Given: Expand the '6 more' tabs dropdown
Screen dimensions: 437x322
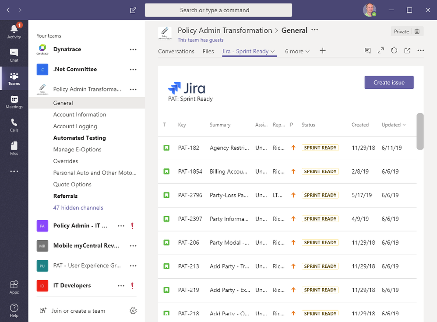Looking at the screenshot, I should (x=297, y=51).
